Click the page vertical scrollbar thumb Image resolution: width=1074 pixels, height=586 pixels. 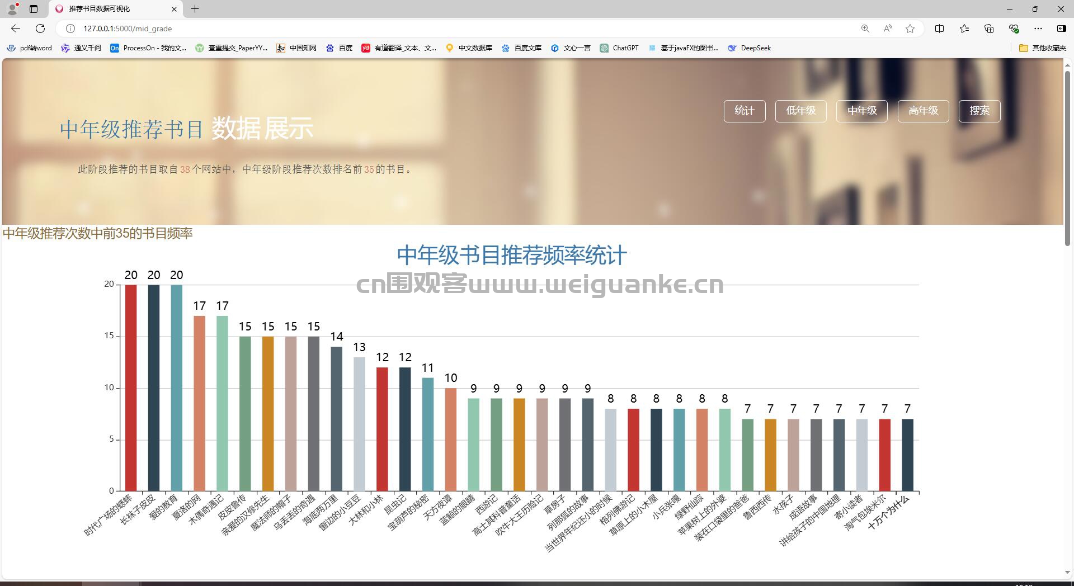pyautogui.click(x=1067, y=158)
